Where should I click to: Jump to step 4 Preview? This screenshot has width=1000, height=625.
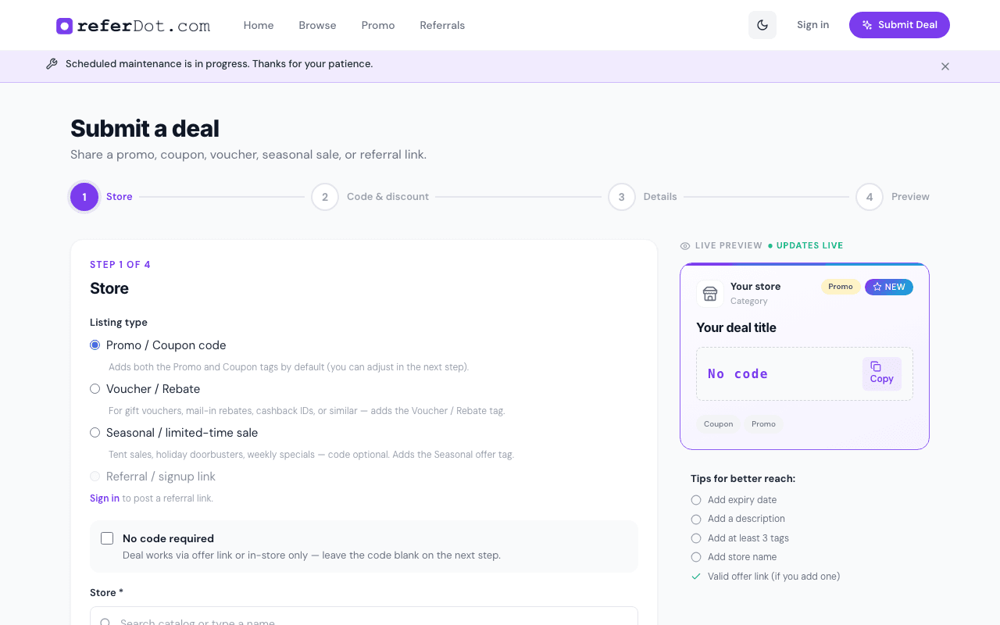point(893,197)
